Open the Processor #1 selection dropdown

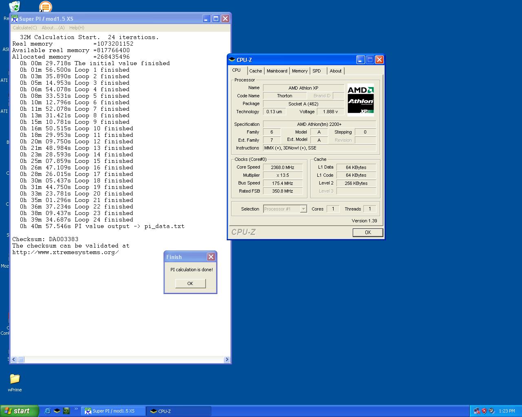click(303, 209)
